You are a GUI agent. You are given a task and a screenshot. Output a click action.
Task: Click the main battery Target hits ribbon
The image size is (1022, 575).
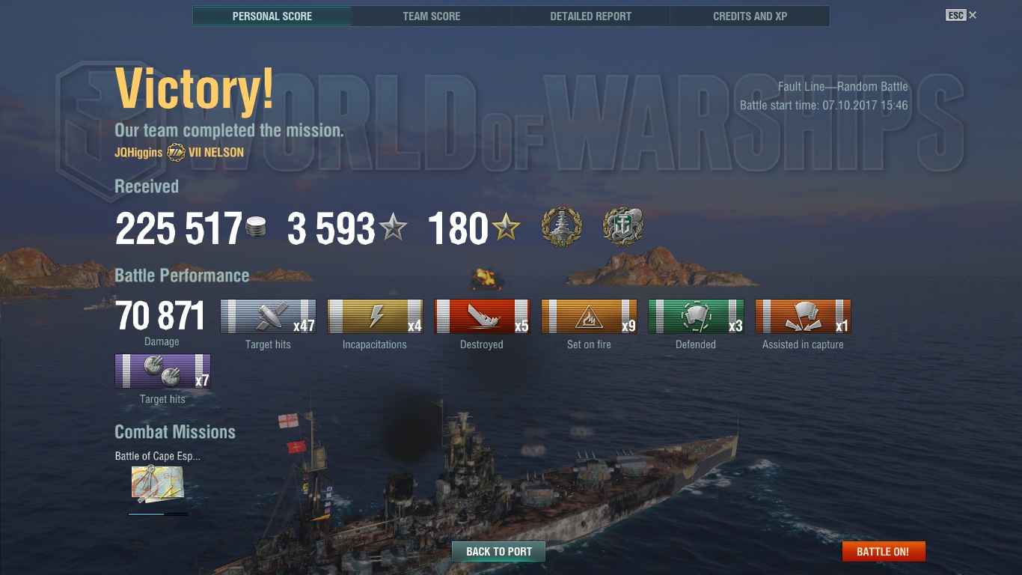[268, 317]
